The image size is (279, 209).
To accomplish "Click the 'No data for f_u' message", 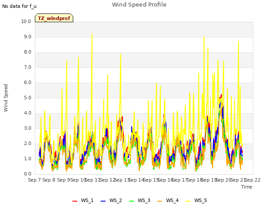I will [x=19, y=6].
